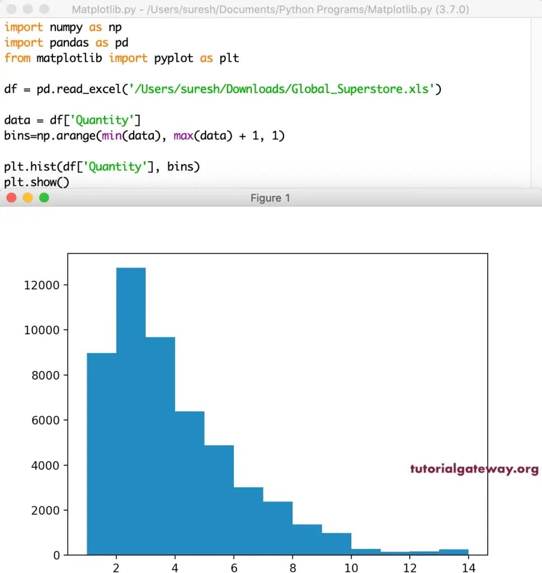Click the first histogram bar near 9000
This screenshot has height=573, width=542.
(102, 454)
